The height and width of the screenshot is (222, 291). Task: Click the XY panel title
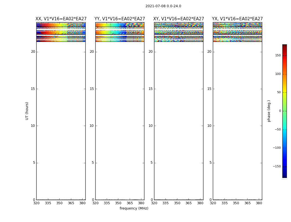tap(179, 19)
